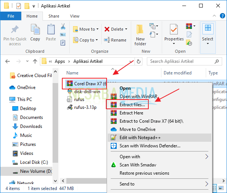Open Downloads in navigation pane
Image resolution: width=227 pixels, height=193 pixels.
click(28, 126)
